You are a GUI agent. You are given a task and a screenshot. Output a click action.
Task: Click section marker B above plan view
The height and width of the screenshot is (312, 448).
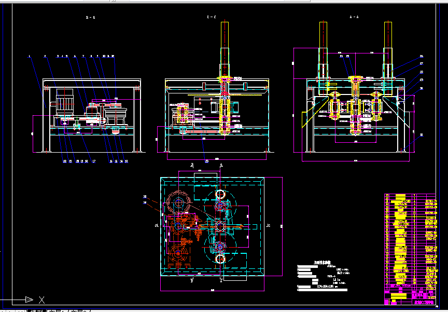[192, 165]
